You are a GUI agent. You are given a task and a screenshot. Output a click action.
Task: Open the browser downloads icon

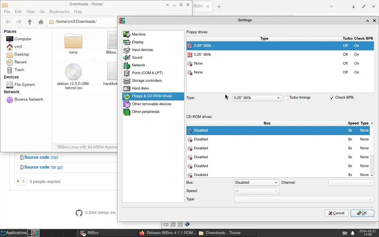pyautogui.click(x=353, y=7)
